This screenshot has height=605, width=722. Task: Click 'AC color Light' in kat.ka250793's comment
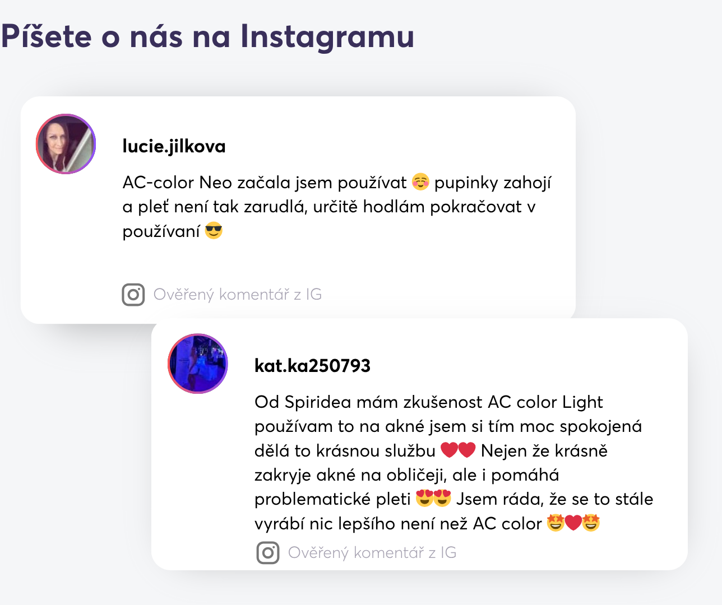545,403
